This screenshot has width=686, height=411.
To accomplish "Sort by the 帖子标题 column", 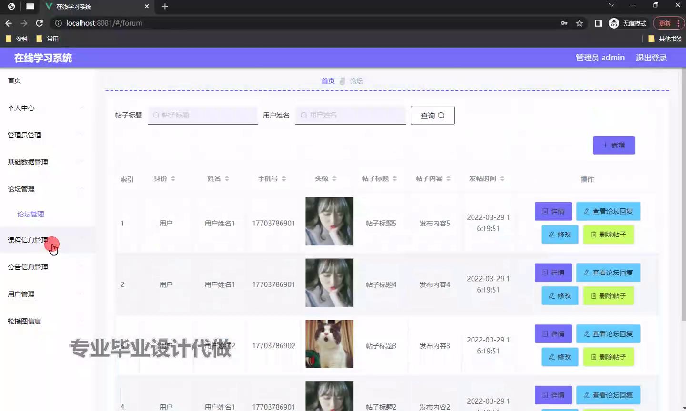I will coord(395,178).
